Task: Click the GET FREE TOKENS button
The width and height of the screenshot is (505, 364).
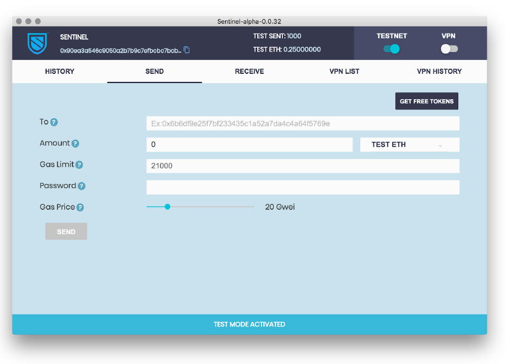Action: [x=427, y=101]
